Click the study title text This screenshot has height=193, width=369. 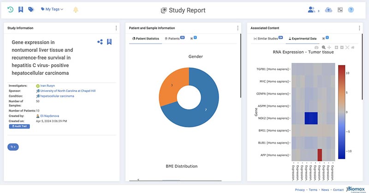tap(42, 58)
